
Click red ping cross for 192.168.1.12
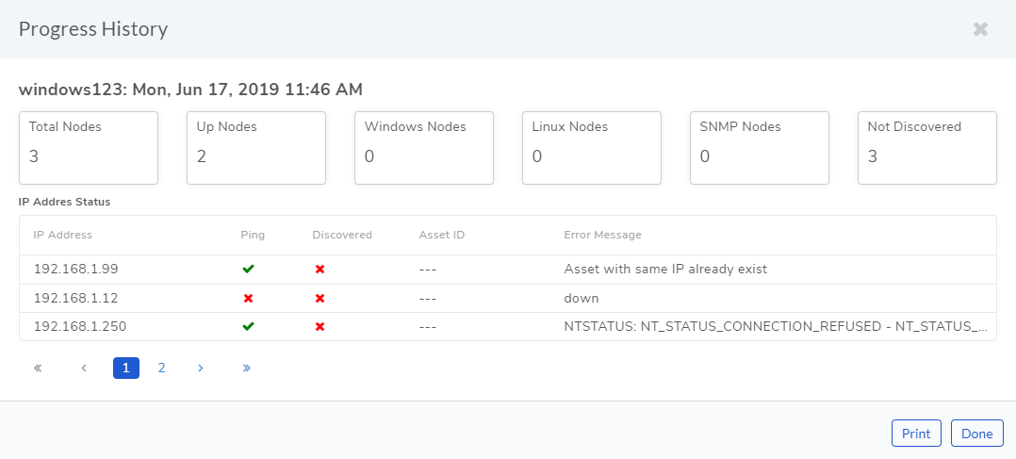click(x=248, y=298)
